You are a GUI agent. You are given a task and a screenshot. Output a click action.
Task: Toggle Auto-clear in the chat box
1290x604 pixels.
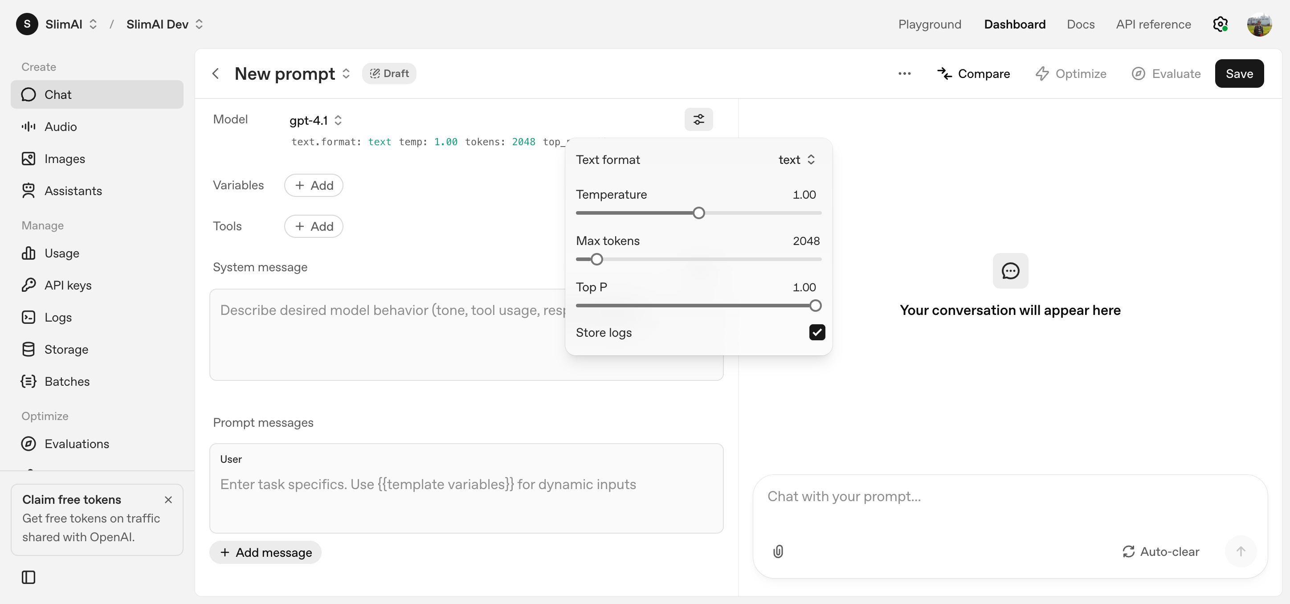coord(1160,551)
